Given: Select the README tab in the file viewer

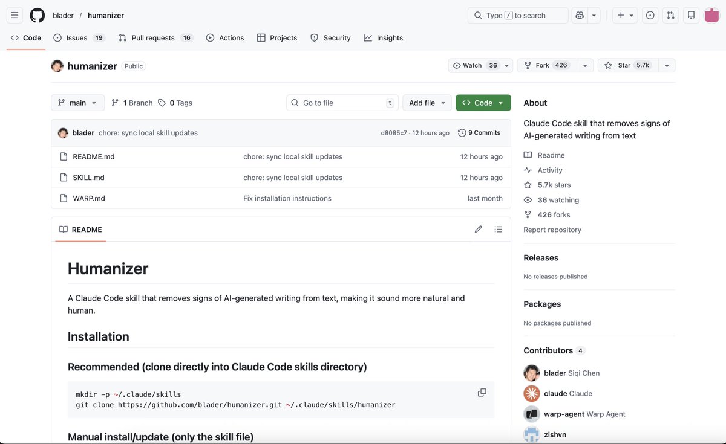Looking at the screenshot, I should click(x=80, y=230).
